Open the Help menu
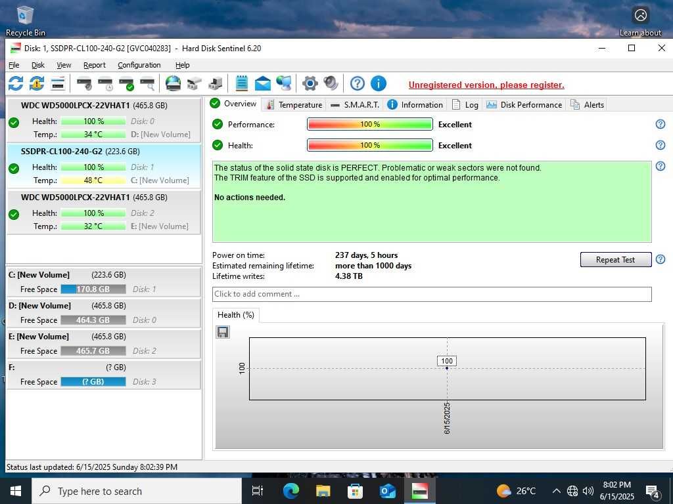673x504 pixels. (183, 65)
